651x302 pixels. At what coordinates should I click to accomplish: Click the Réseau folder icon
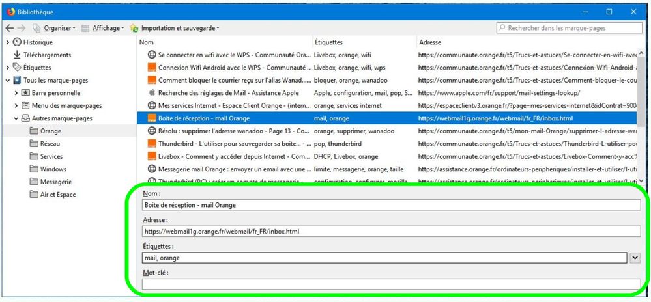34,144
